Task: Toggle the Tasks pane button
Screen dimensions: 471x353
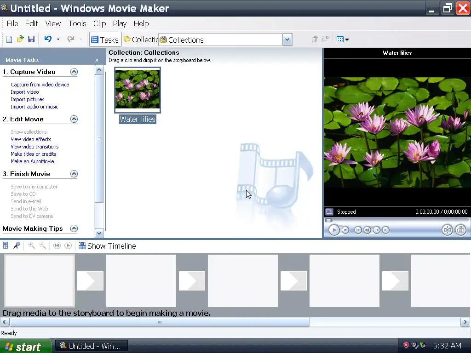Action: tap(105, 40)
